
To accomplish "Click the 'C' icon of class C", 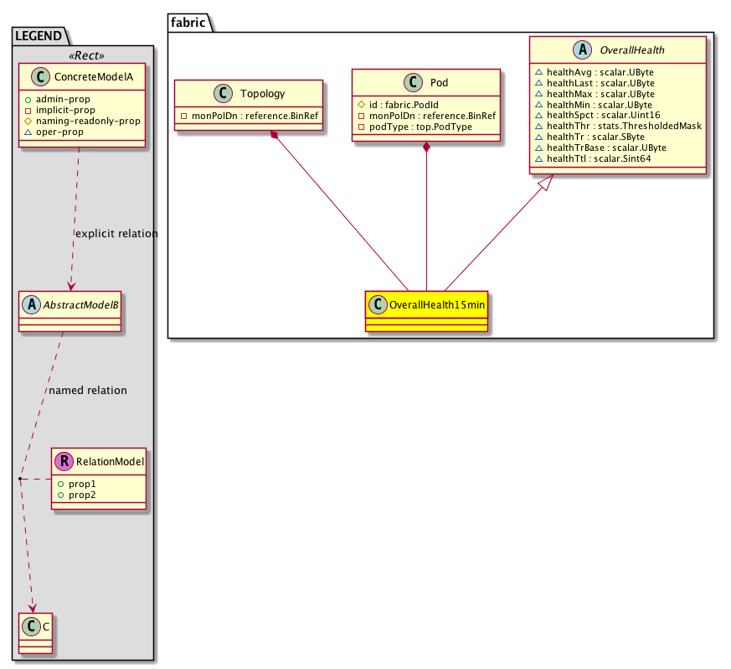I will (31, 625).
